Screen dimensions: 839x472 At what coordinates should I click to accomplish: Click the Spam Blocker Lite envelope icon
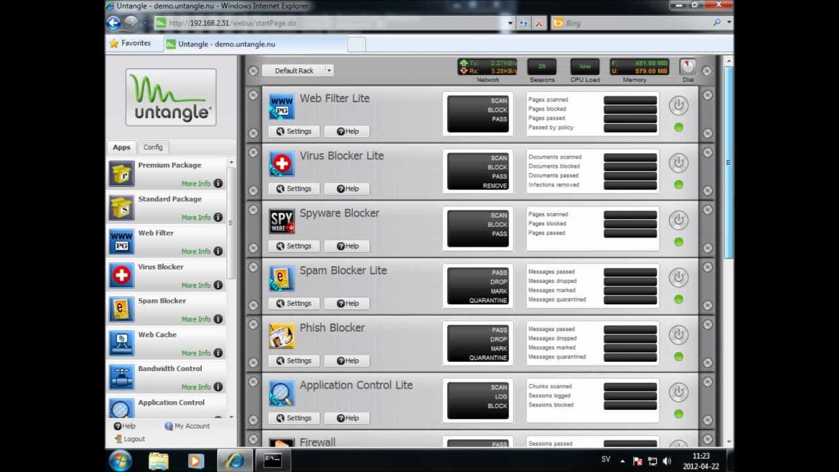coord(282,279)
